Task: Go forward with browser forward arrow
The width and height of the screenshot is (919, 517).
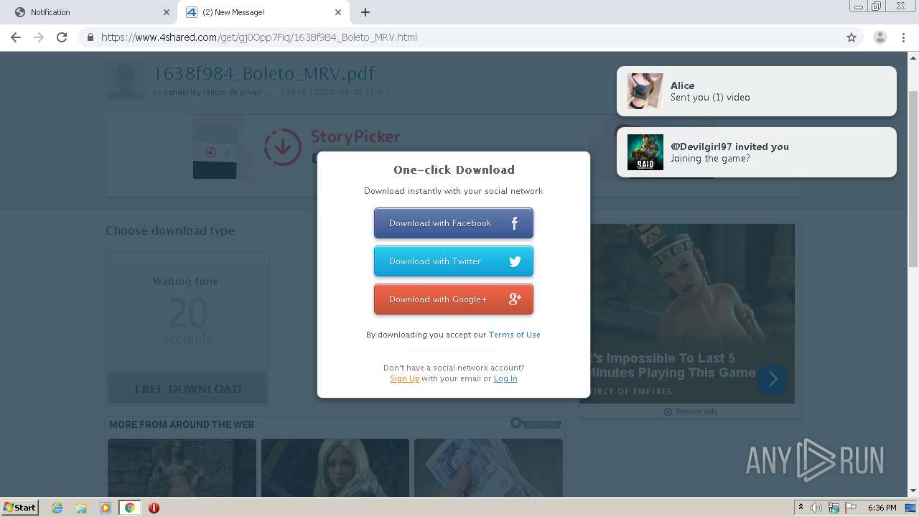Action: (39, 37)
